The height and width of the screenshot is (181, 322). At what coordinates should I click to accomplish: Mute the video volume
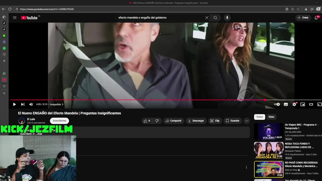31,104
